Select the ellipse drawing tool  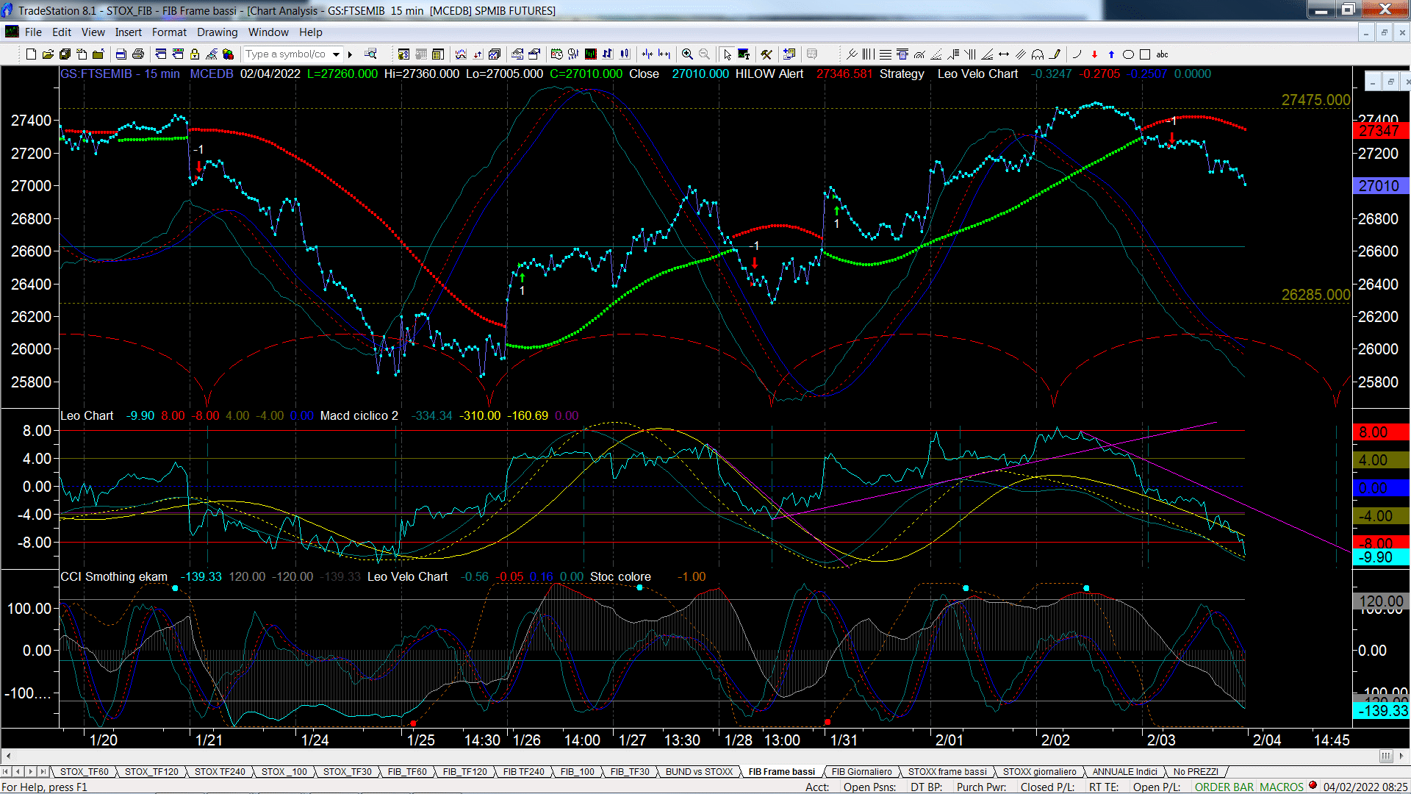[x=1128, y=54]
